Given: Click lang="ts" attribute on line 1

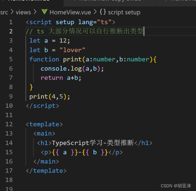Looking at the screenshot, I should pos(95,22).
